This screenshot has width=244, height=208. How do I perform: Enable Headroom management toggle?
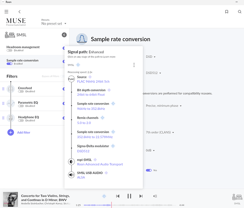[x=9, y=50]
